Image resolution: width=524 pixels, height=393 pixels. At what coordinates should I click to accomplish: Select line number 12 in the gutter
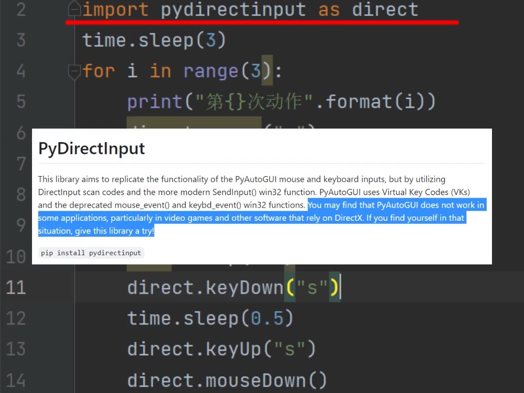16,318
